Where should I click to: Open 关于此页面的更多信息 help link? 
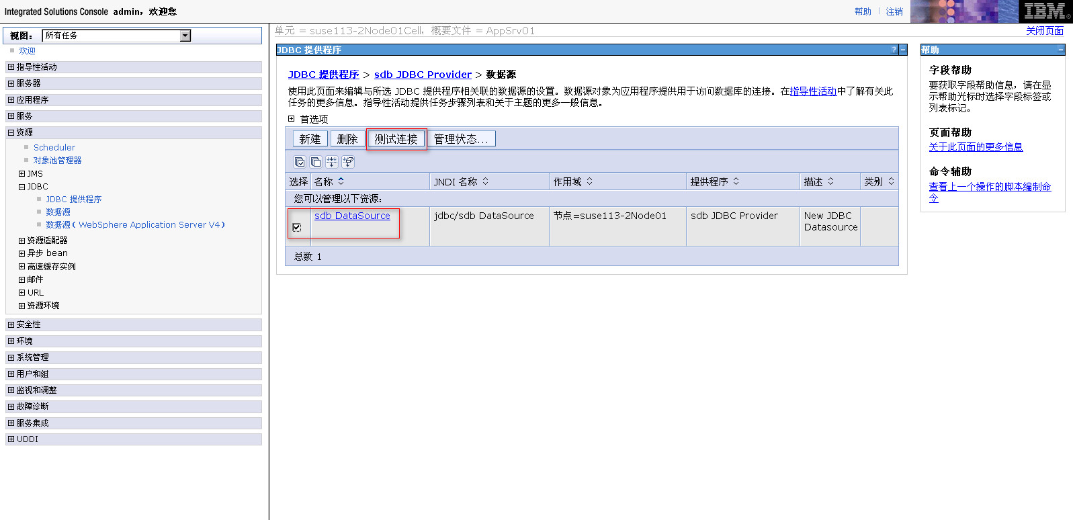(x=976, y=147)
